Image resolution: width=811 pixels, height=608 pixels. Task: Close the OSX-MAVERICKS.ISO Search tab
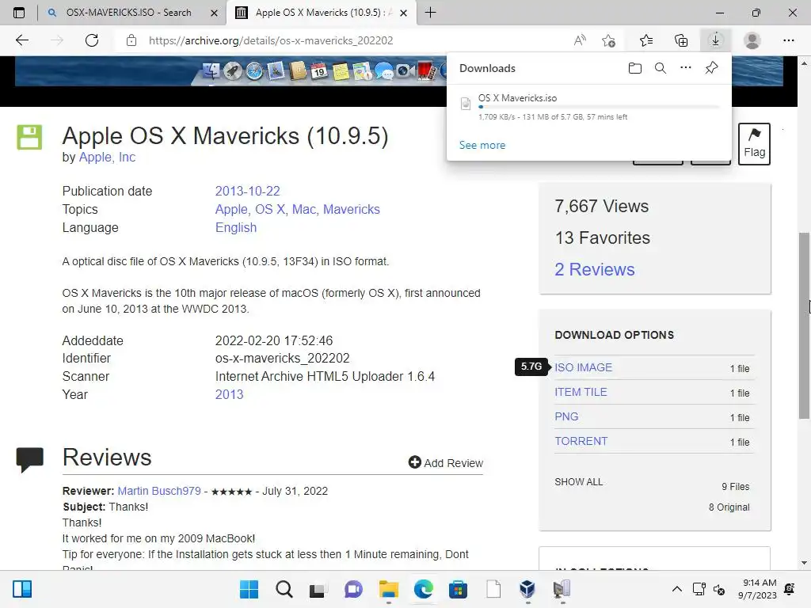(x=214, y=13)
